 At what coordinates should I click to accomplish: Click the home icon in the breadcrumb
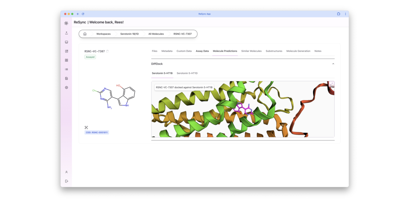coord(85,34)
